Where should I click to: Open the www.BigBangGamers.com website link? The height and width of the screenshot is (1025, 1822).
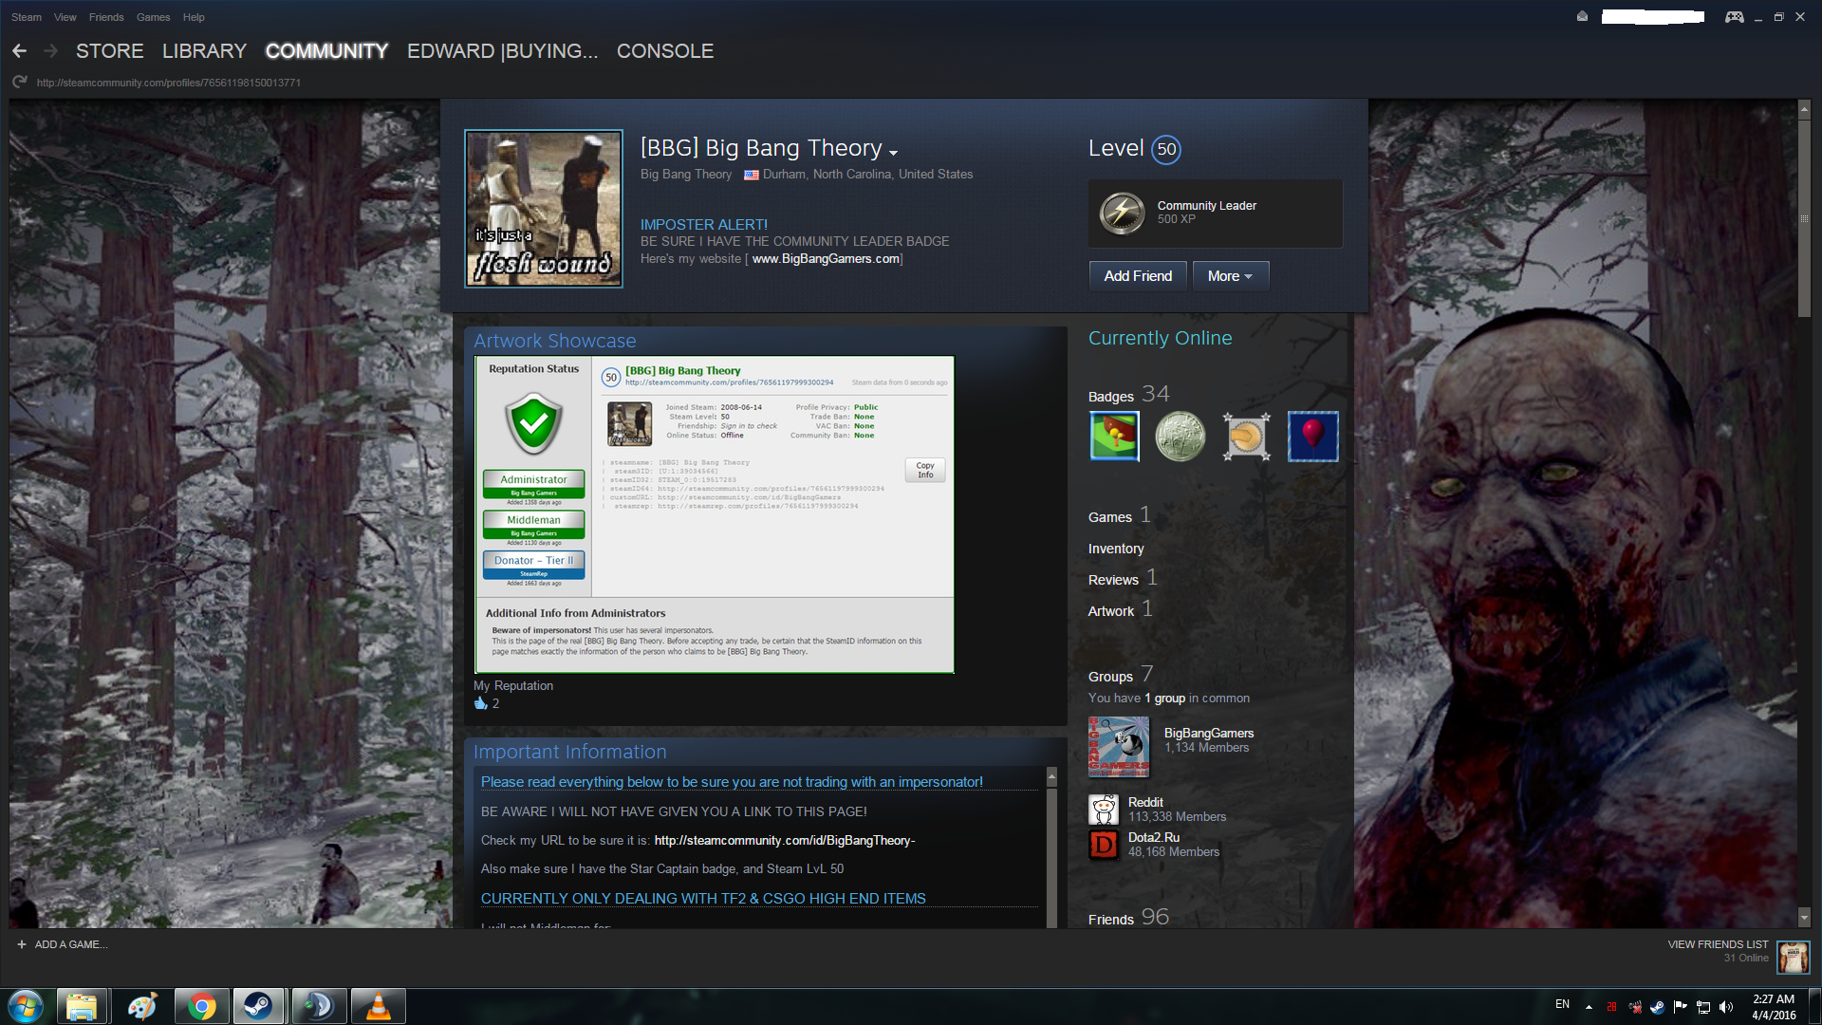click(x=826, y=259)
